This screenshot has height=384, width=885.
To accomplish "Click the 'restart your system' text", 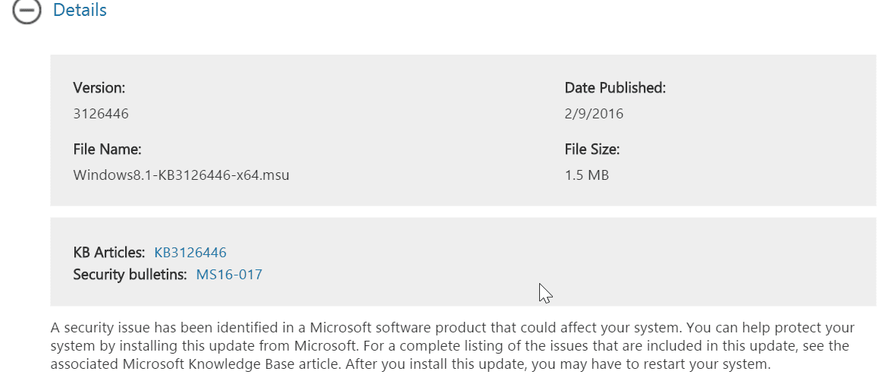I will [719, 364].
